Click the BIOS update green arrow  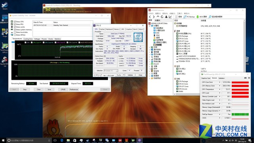click(198, 17)
